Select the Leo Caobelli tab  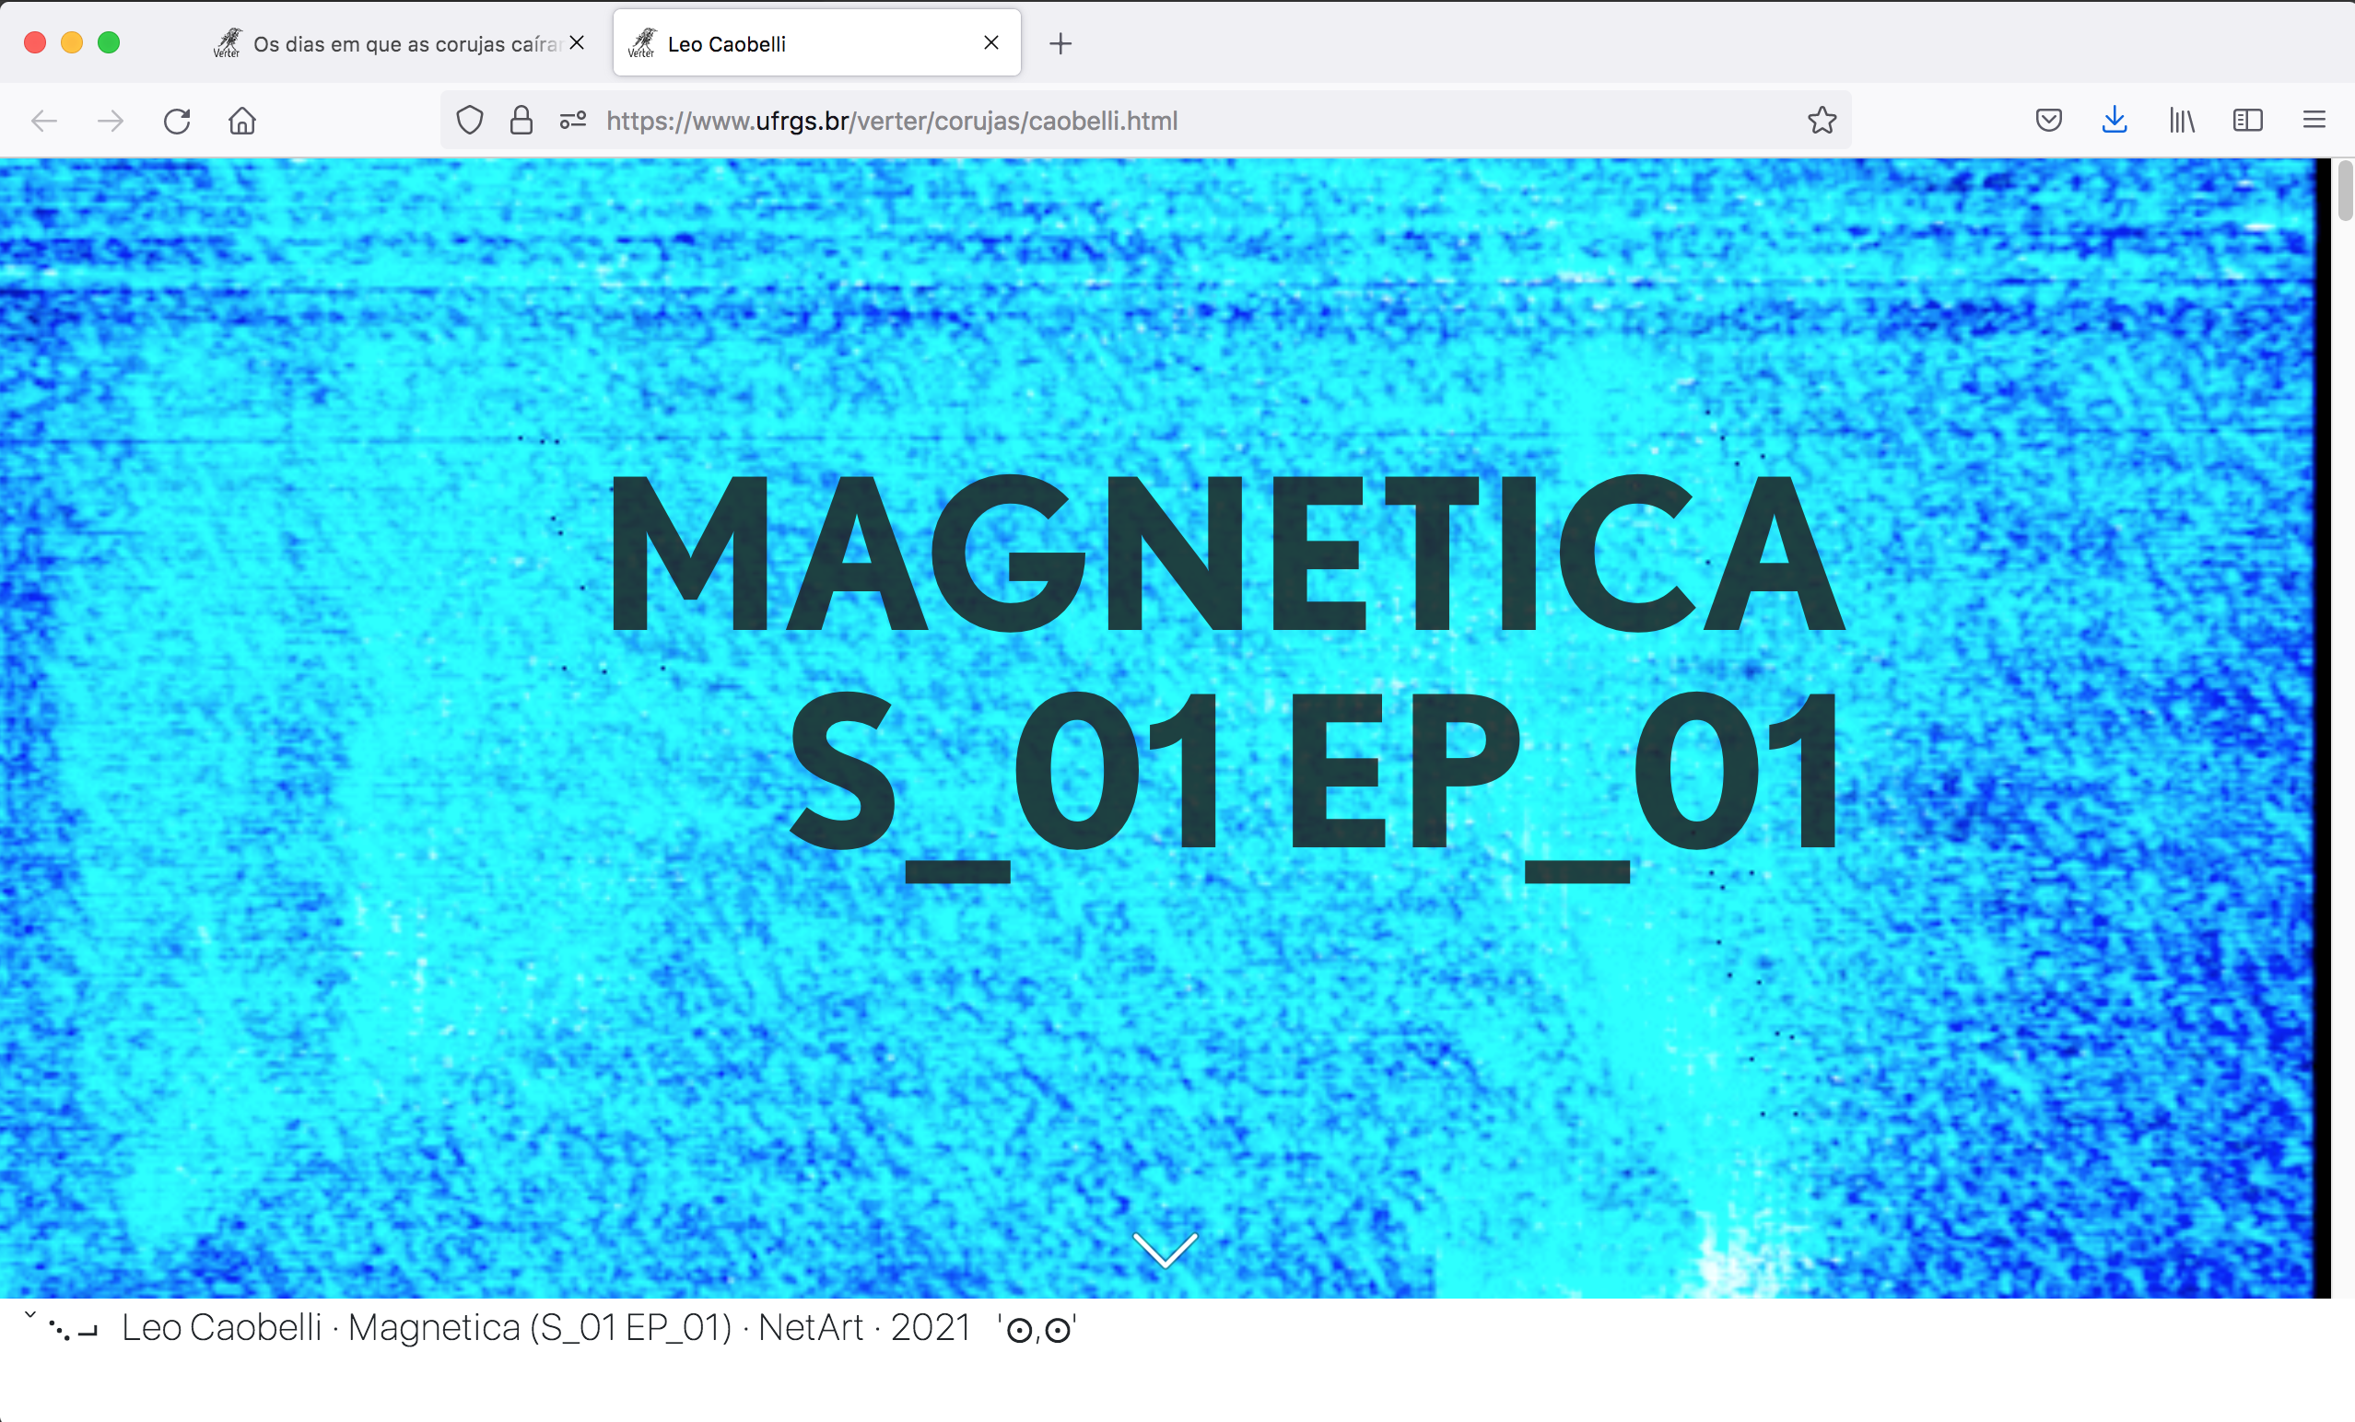coord(817,44)
